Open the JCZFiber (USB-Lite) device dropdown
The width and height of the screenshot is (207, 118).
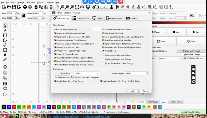194,58
